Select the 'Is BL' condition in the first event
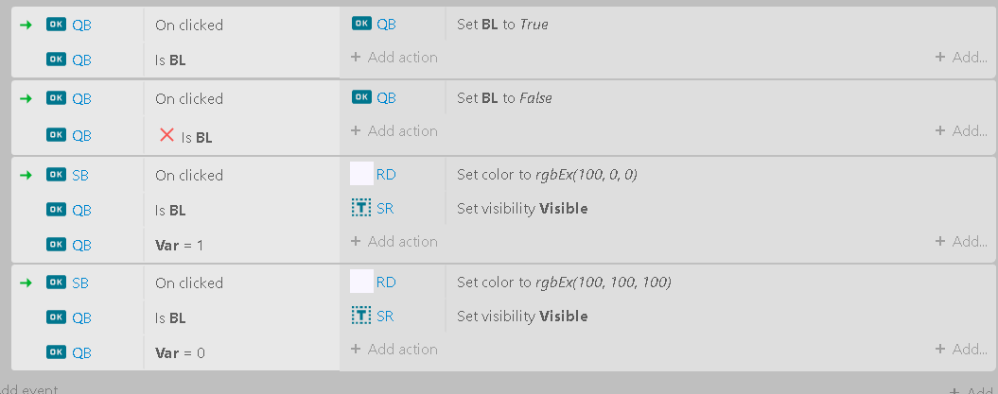 170,60
